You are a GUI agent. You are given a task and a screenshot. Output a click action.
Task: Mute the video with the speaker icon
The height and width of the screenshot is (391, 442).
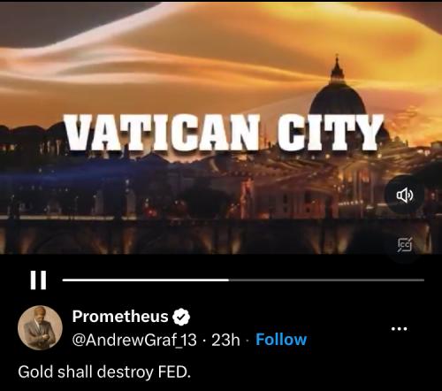[x=404, y=195]
